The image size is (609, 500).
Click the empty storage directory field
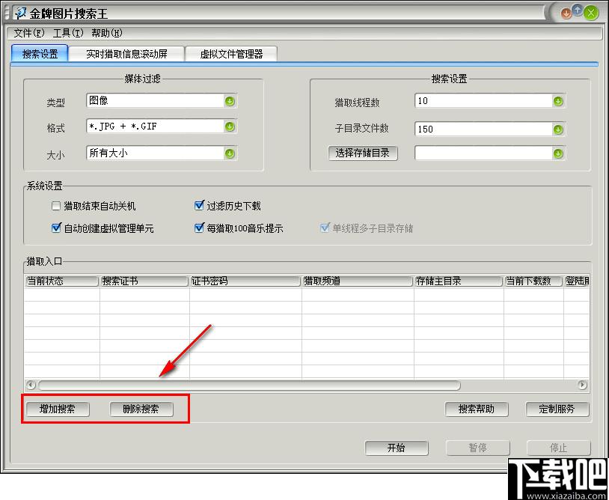tap(490, 153)
